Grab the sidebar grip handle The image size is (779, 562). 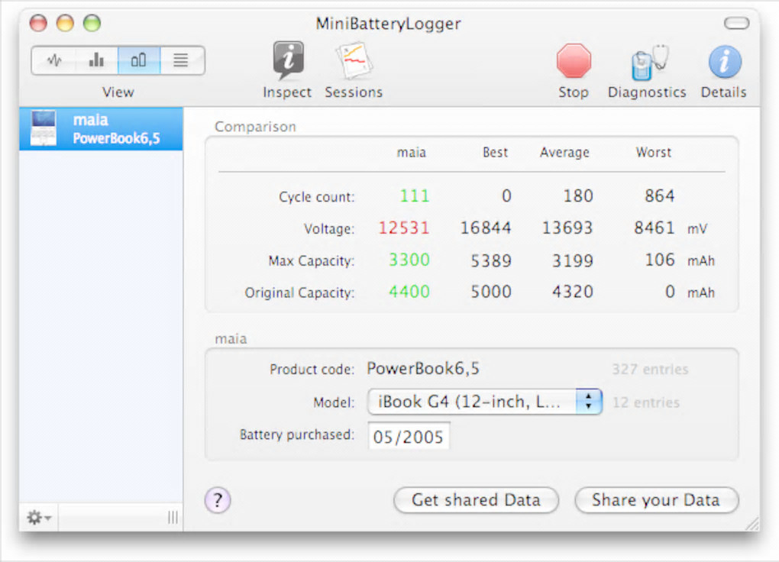pos(173,517)
